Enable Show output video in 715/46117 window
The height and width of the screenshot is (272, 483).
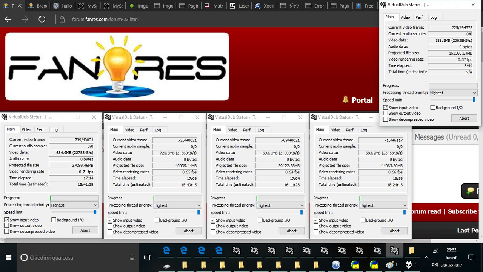coord(316,226)
